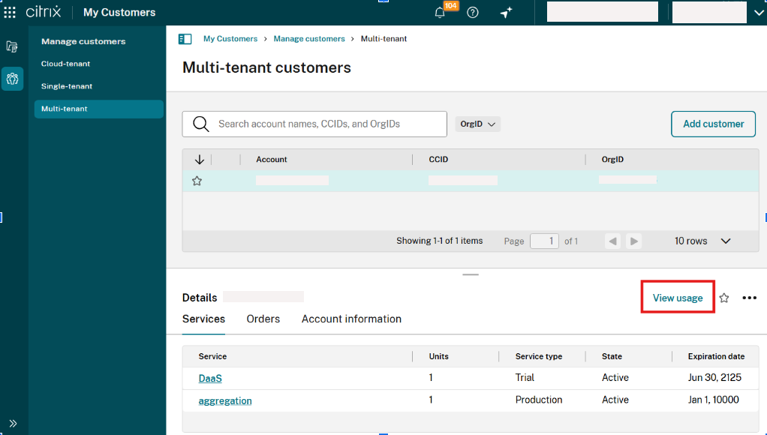767x435 pixels.
Task: Expand the left navigation bar
Action: click(13, 423)
